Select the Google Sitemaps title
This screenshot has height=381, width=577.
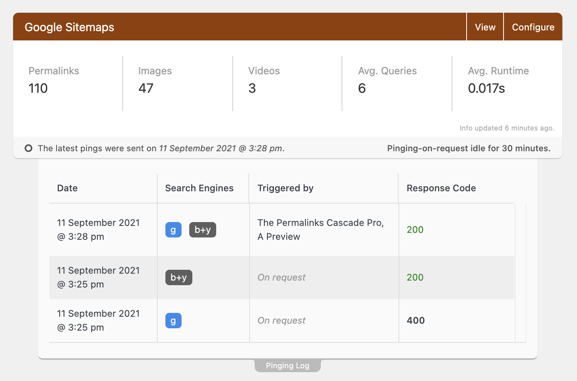[70, 27]
